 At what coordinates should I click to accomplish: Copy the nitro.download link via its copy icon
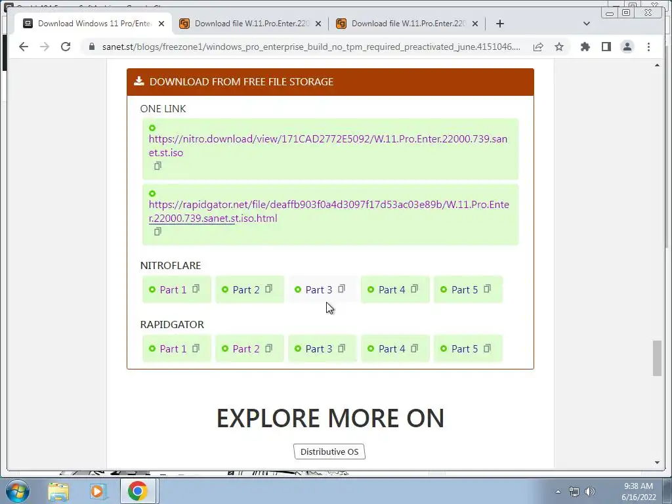click(157, 166)
